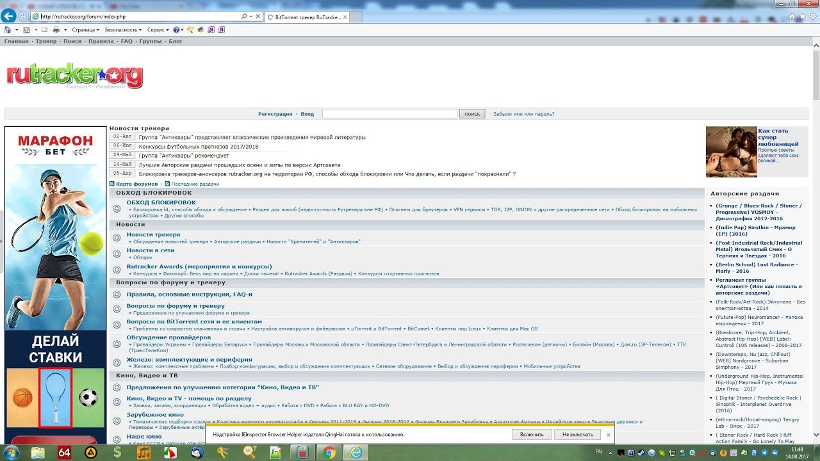Open Поиск in the site menu
Viewport: 820px width, 461px height.
72,42
